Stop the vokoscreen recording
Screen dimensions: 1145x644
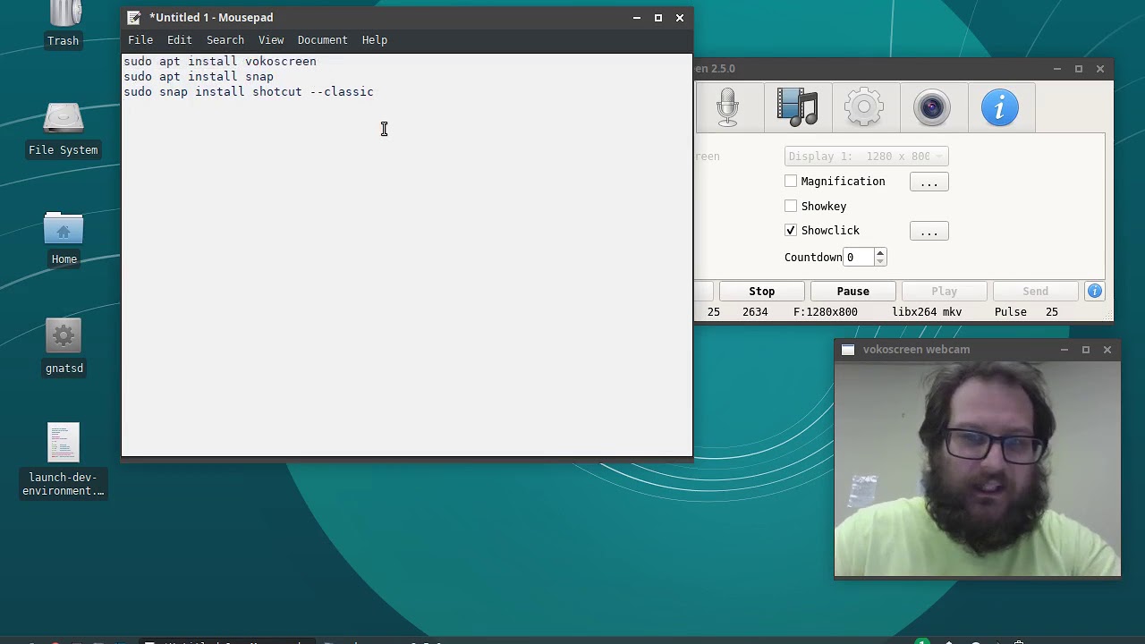(761, 291)
